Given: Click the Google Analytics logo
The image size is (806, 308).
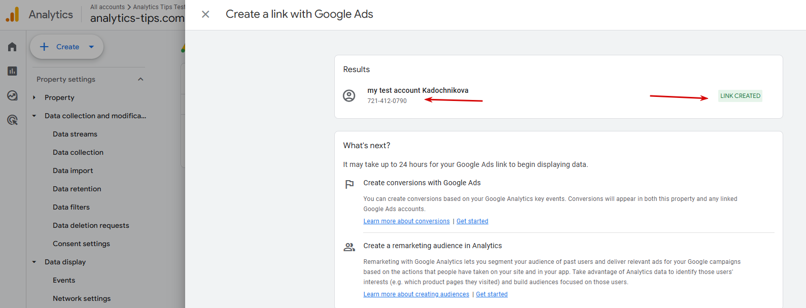Looking at the screenshot, I should pyautogui.click(x=12, y=14).
